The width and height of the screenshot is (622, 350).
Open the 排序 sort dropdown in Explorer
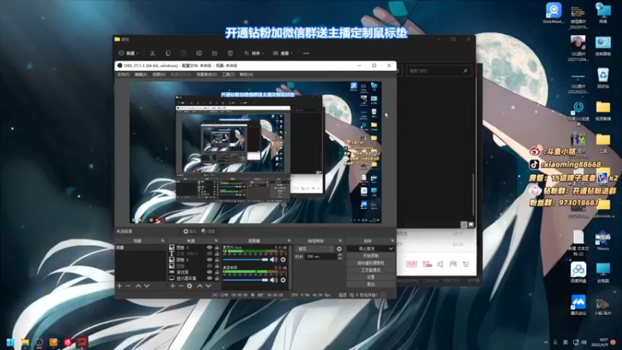(254, 53)
